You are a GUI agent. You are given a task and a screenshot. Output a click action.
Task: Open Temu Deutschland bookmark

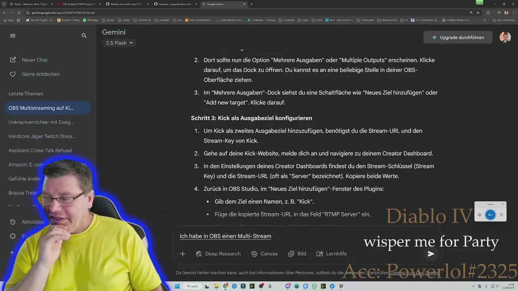coord(198,20)
